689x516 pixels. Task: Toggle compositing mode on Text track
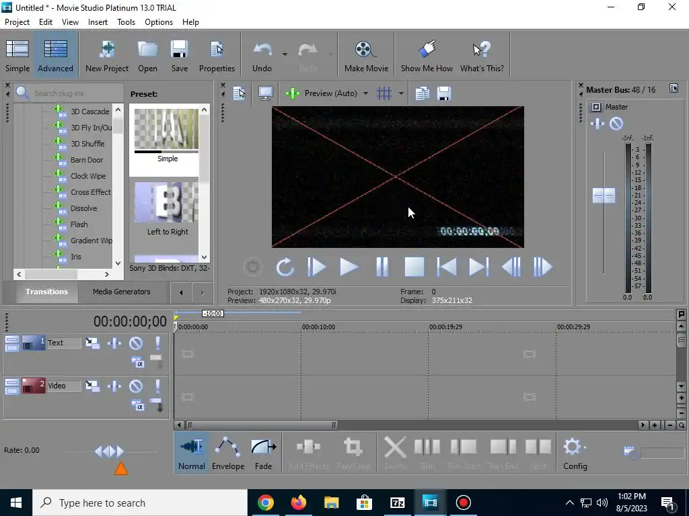(138, 363)
